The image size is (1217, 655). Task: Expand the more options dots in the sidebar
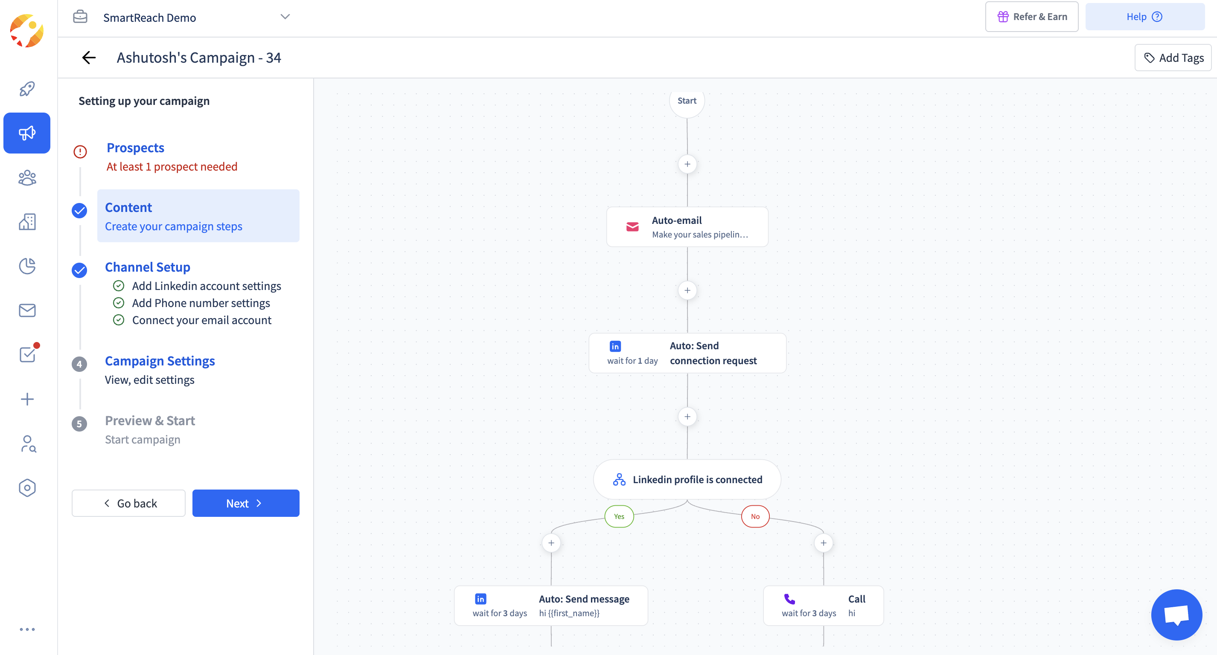[x=27, y=629]
